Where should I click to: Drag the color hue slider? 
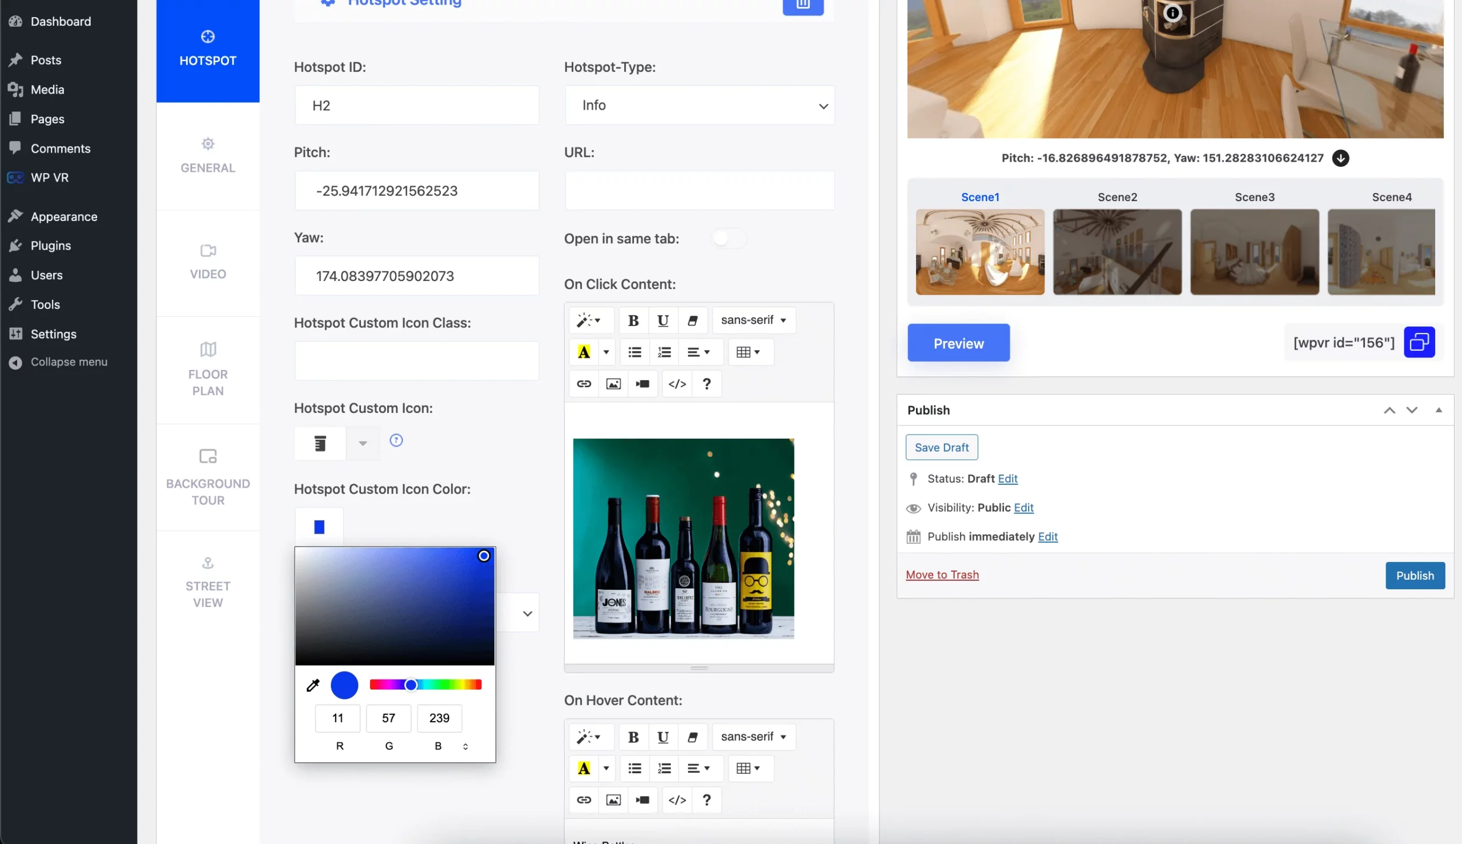pos(412,684)
